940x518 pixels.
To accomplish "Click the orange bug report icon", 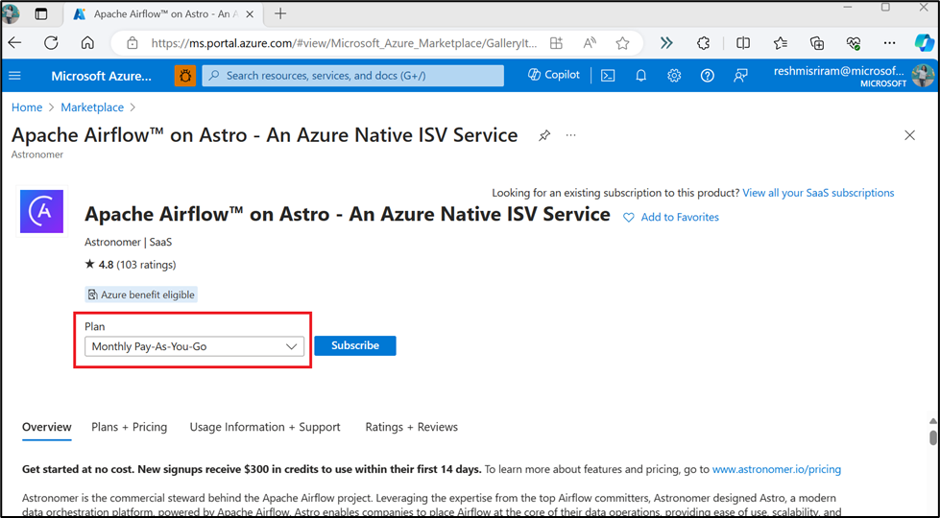I will (x=185, y=76).
